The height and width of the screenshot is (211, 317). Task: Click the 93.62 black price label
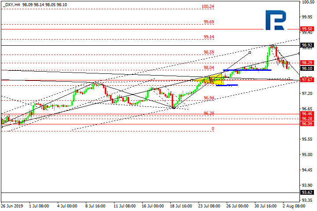coord(307,193)
